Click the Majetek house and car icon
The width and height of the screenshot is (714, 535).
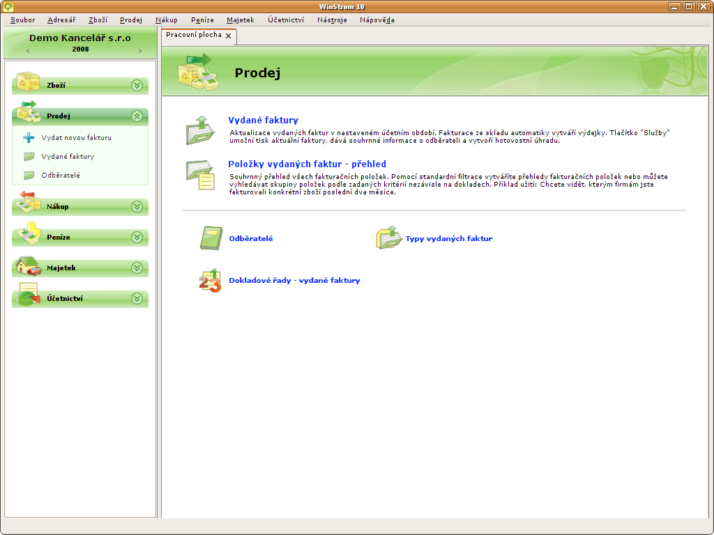(28, 267)
